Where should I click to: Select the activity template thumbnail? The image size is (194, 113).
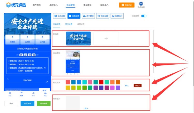click(73, 62)
